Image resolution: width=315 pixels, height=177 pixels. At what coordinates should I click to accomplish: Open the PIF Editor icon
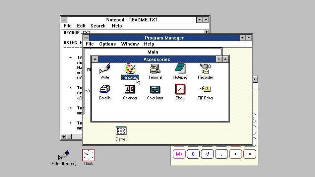pyautogui.click(x=205, y=90)
